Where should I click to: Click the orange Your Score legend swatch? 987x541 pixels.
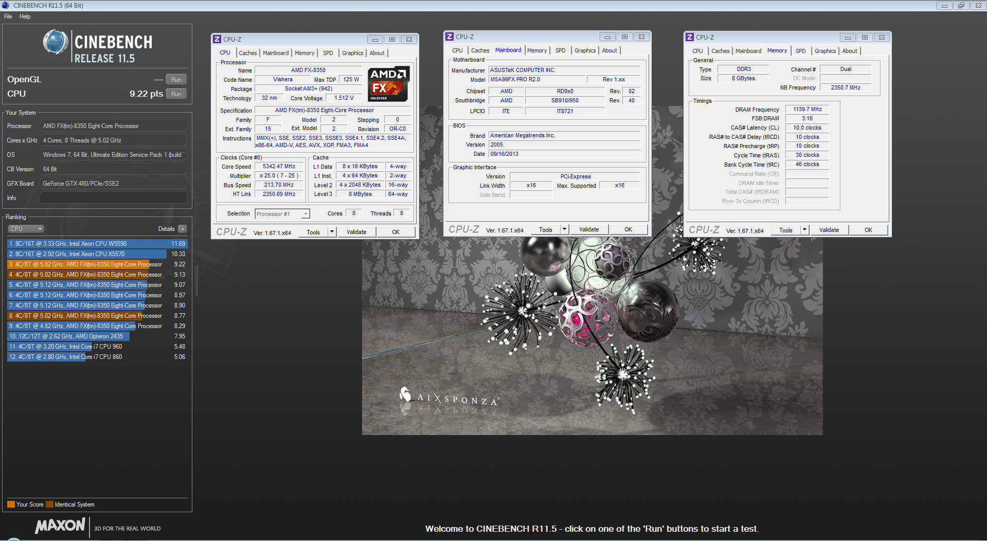click(11, 504)
